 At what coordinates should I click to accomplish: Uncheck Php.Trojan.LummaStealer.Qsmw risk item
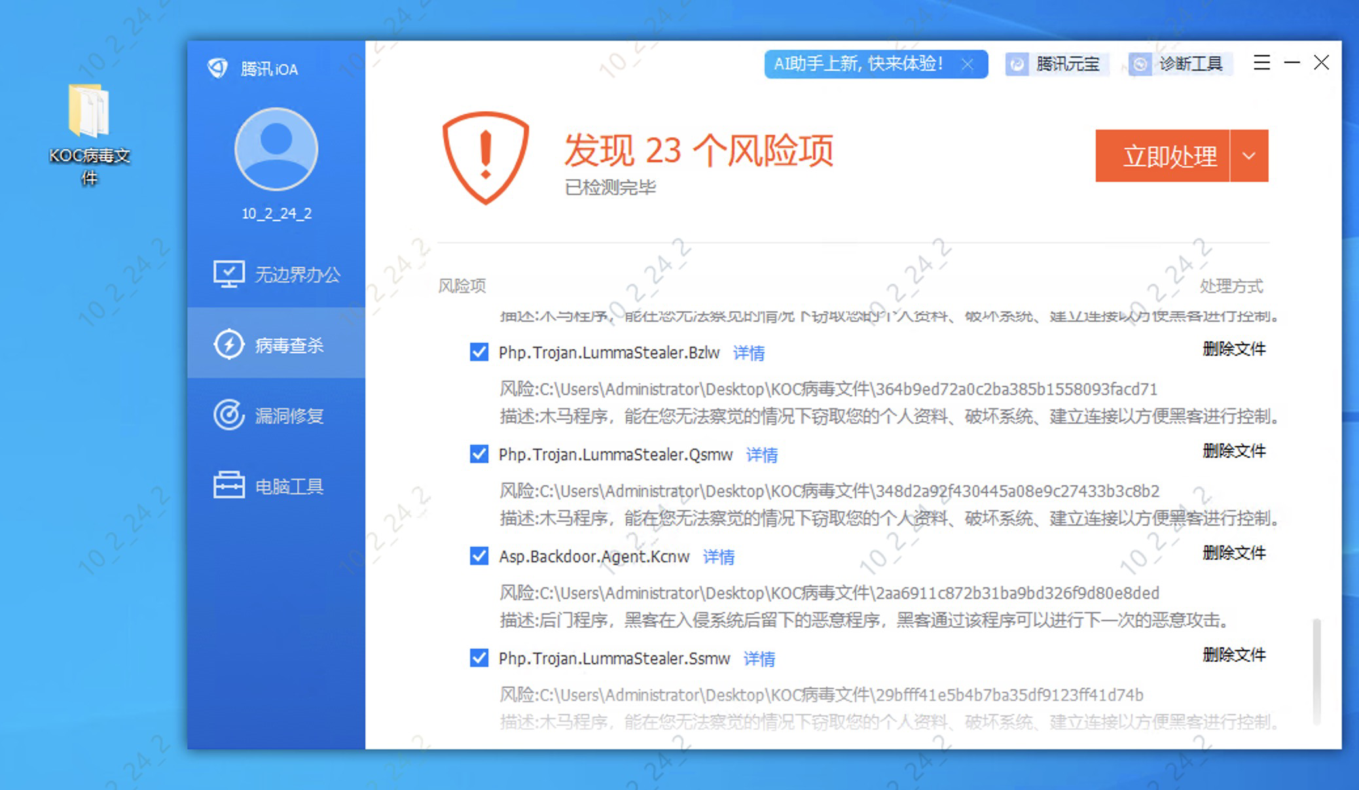coord(479,455)
